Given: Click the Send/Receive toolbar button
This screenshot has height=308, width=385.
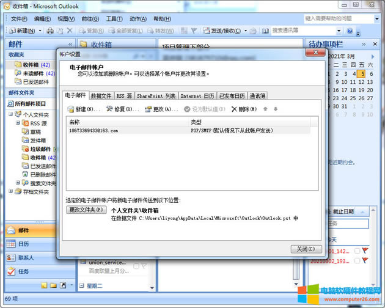Looking at the screenshot, I should pyautogui.click(x=222, y=31).
